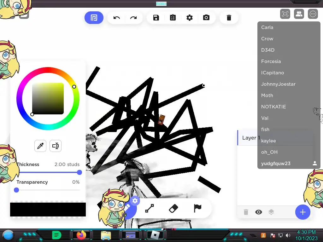Image resolution: width=323 pixels, height=242 pixels.
Task: Click the volume speaker tray icon
Action: coord(288,235)
